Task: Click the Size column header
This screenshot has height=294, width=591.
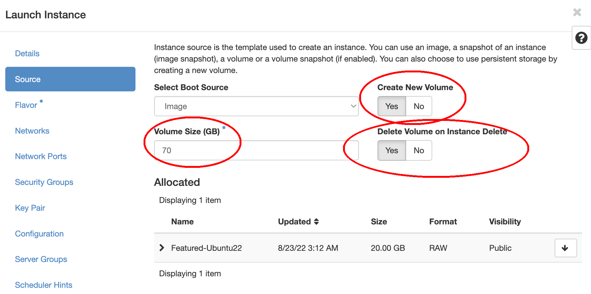Action: pos(379,222)
